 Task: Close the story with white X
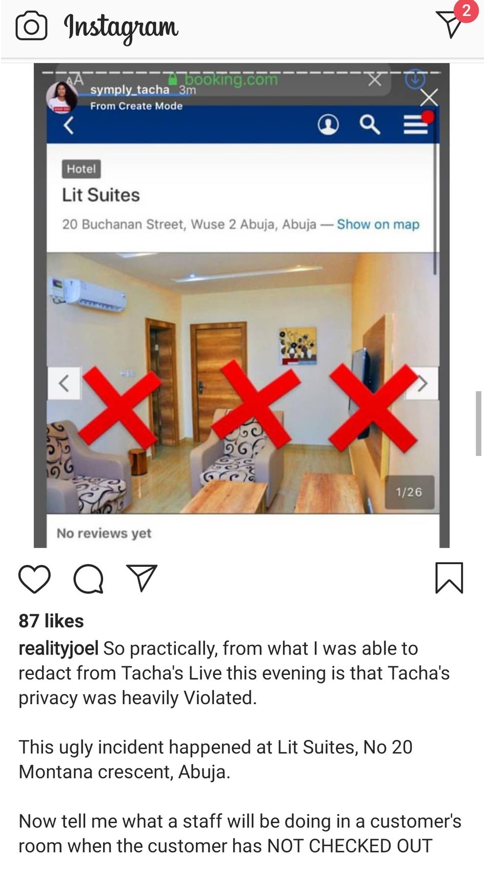(429, 97)
